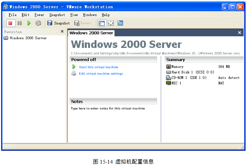Click the red Power Off stop button
Screen dimensions: 247x165
pyautogui.click(x=11, y=23)
